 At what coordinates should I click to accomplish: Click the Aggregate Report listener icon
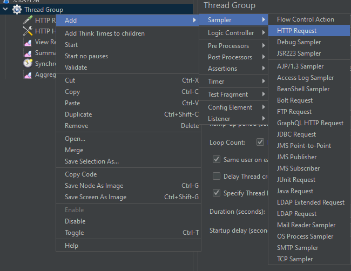(28, 74)
